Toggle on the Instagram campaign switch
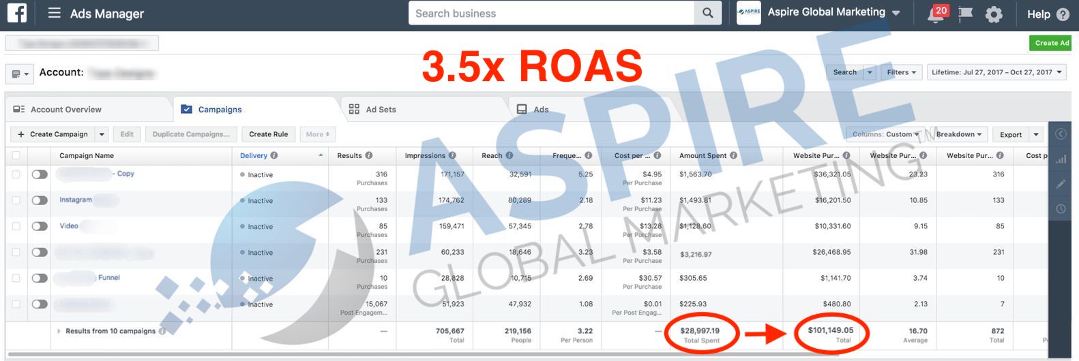Screen dimensions: 1079x361 point(40,200)
